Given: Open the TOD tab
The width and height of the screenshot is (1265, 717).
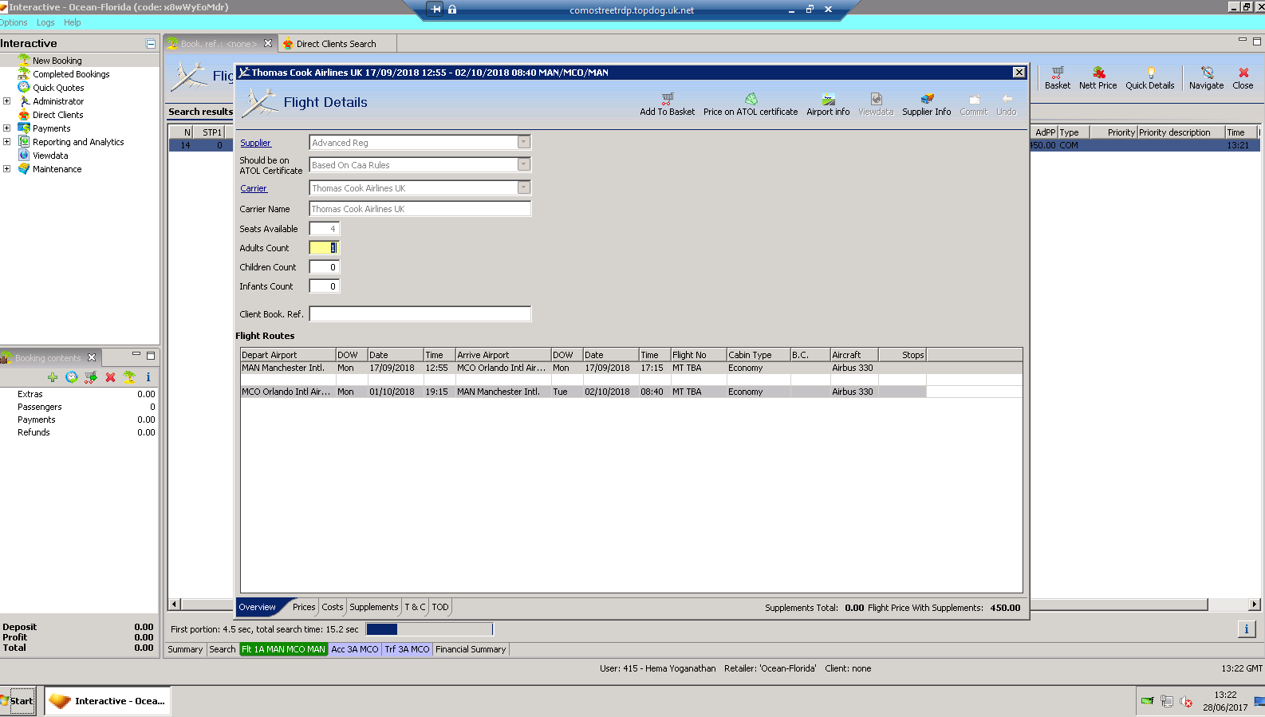Looking at the screenshot, I should (x=440, y=607).
